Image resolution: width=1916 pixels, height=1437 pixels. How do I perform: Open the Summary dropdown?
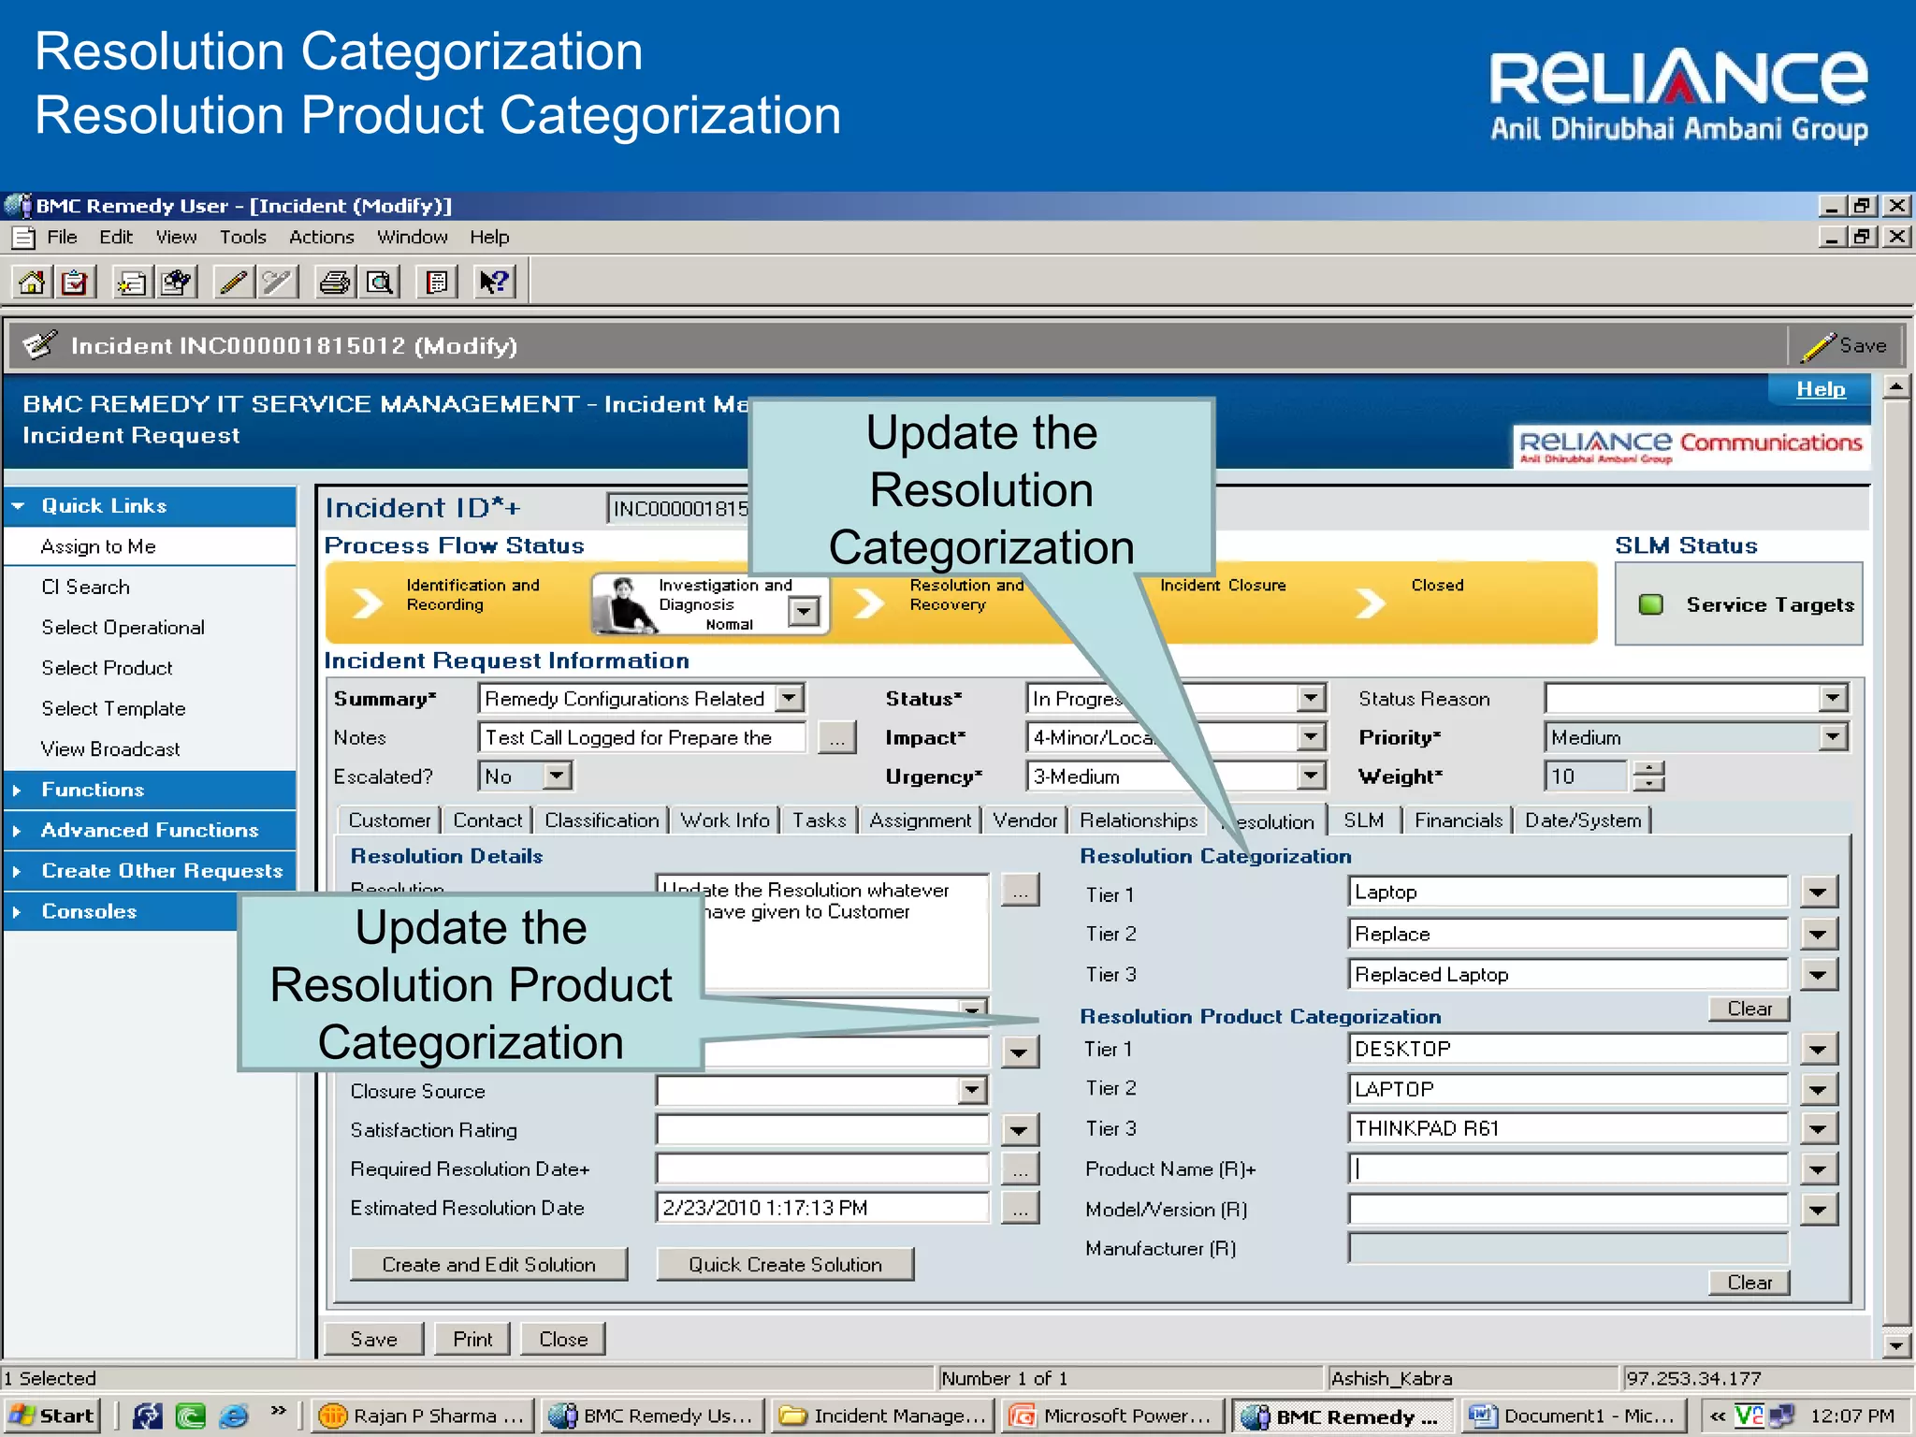pos(791,699)
